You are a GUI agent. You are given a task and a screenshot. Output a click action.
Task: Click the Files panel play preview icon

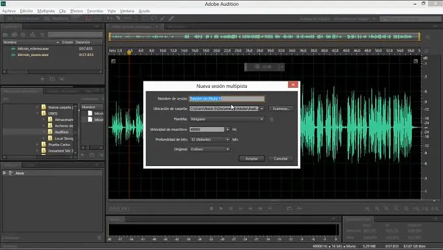pyautogui.click(x=42, y=79)
